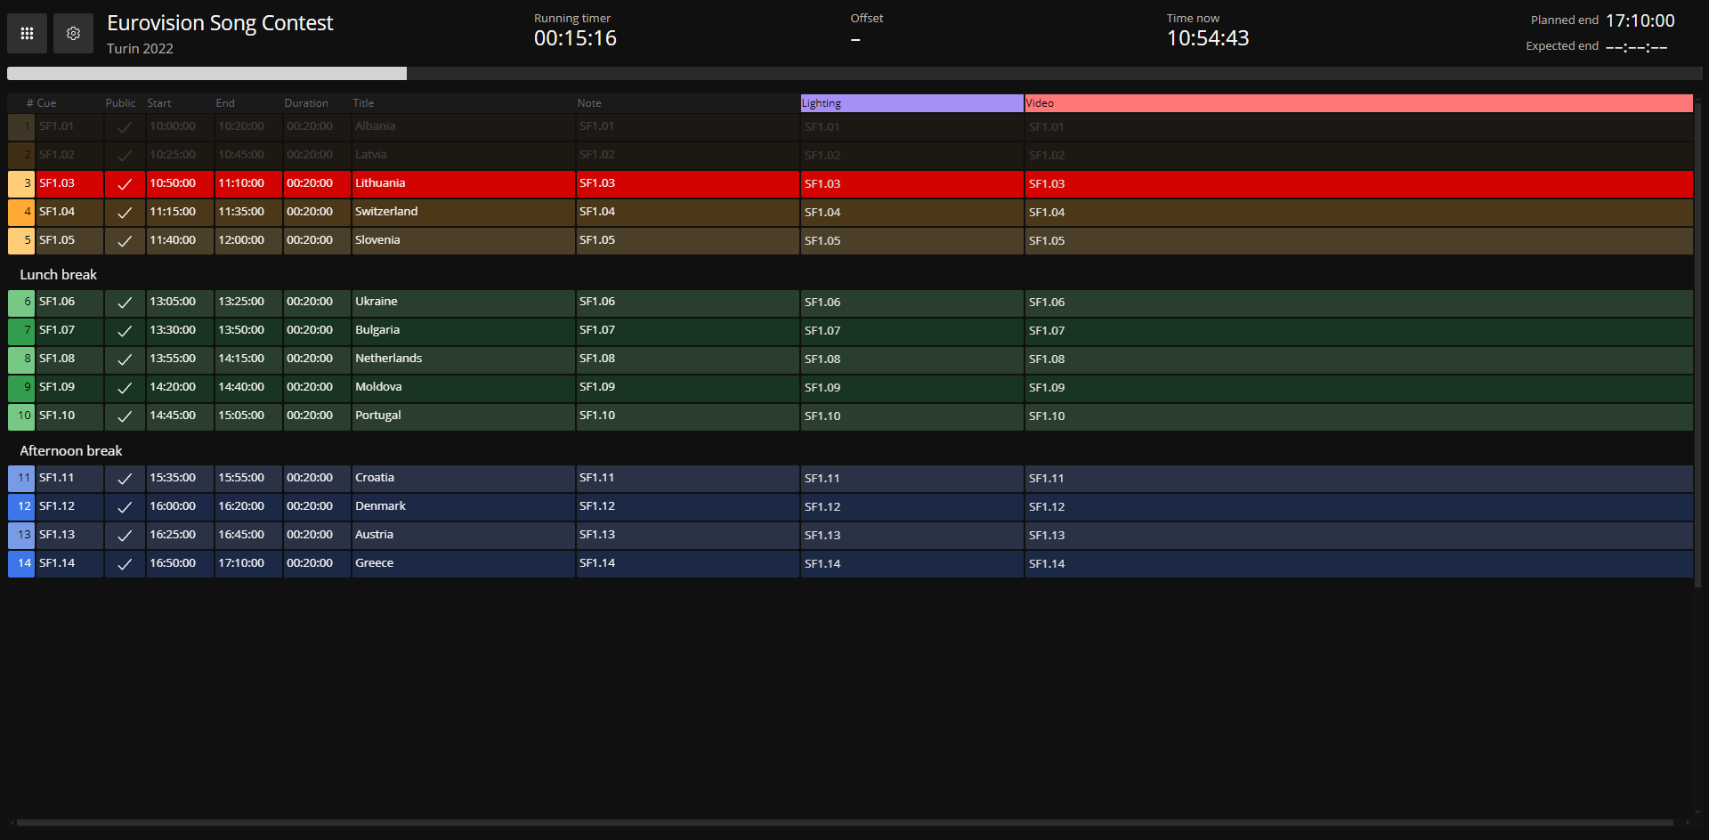Click the Afternoon break section label
The image size is (1709, 840).
(x=70, y=450)
